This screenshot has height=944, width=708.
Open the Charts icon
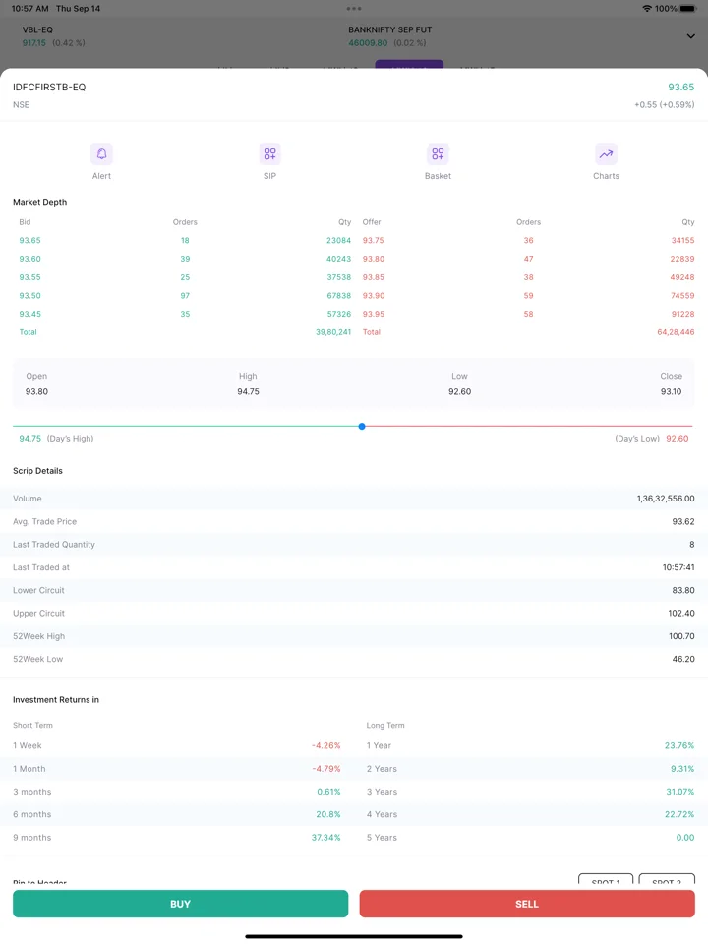pos(606,154)
